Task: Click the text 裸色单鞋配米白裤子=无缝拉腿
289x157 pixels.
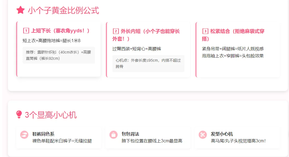Action: coord(62,141)
